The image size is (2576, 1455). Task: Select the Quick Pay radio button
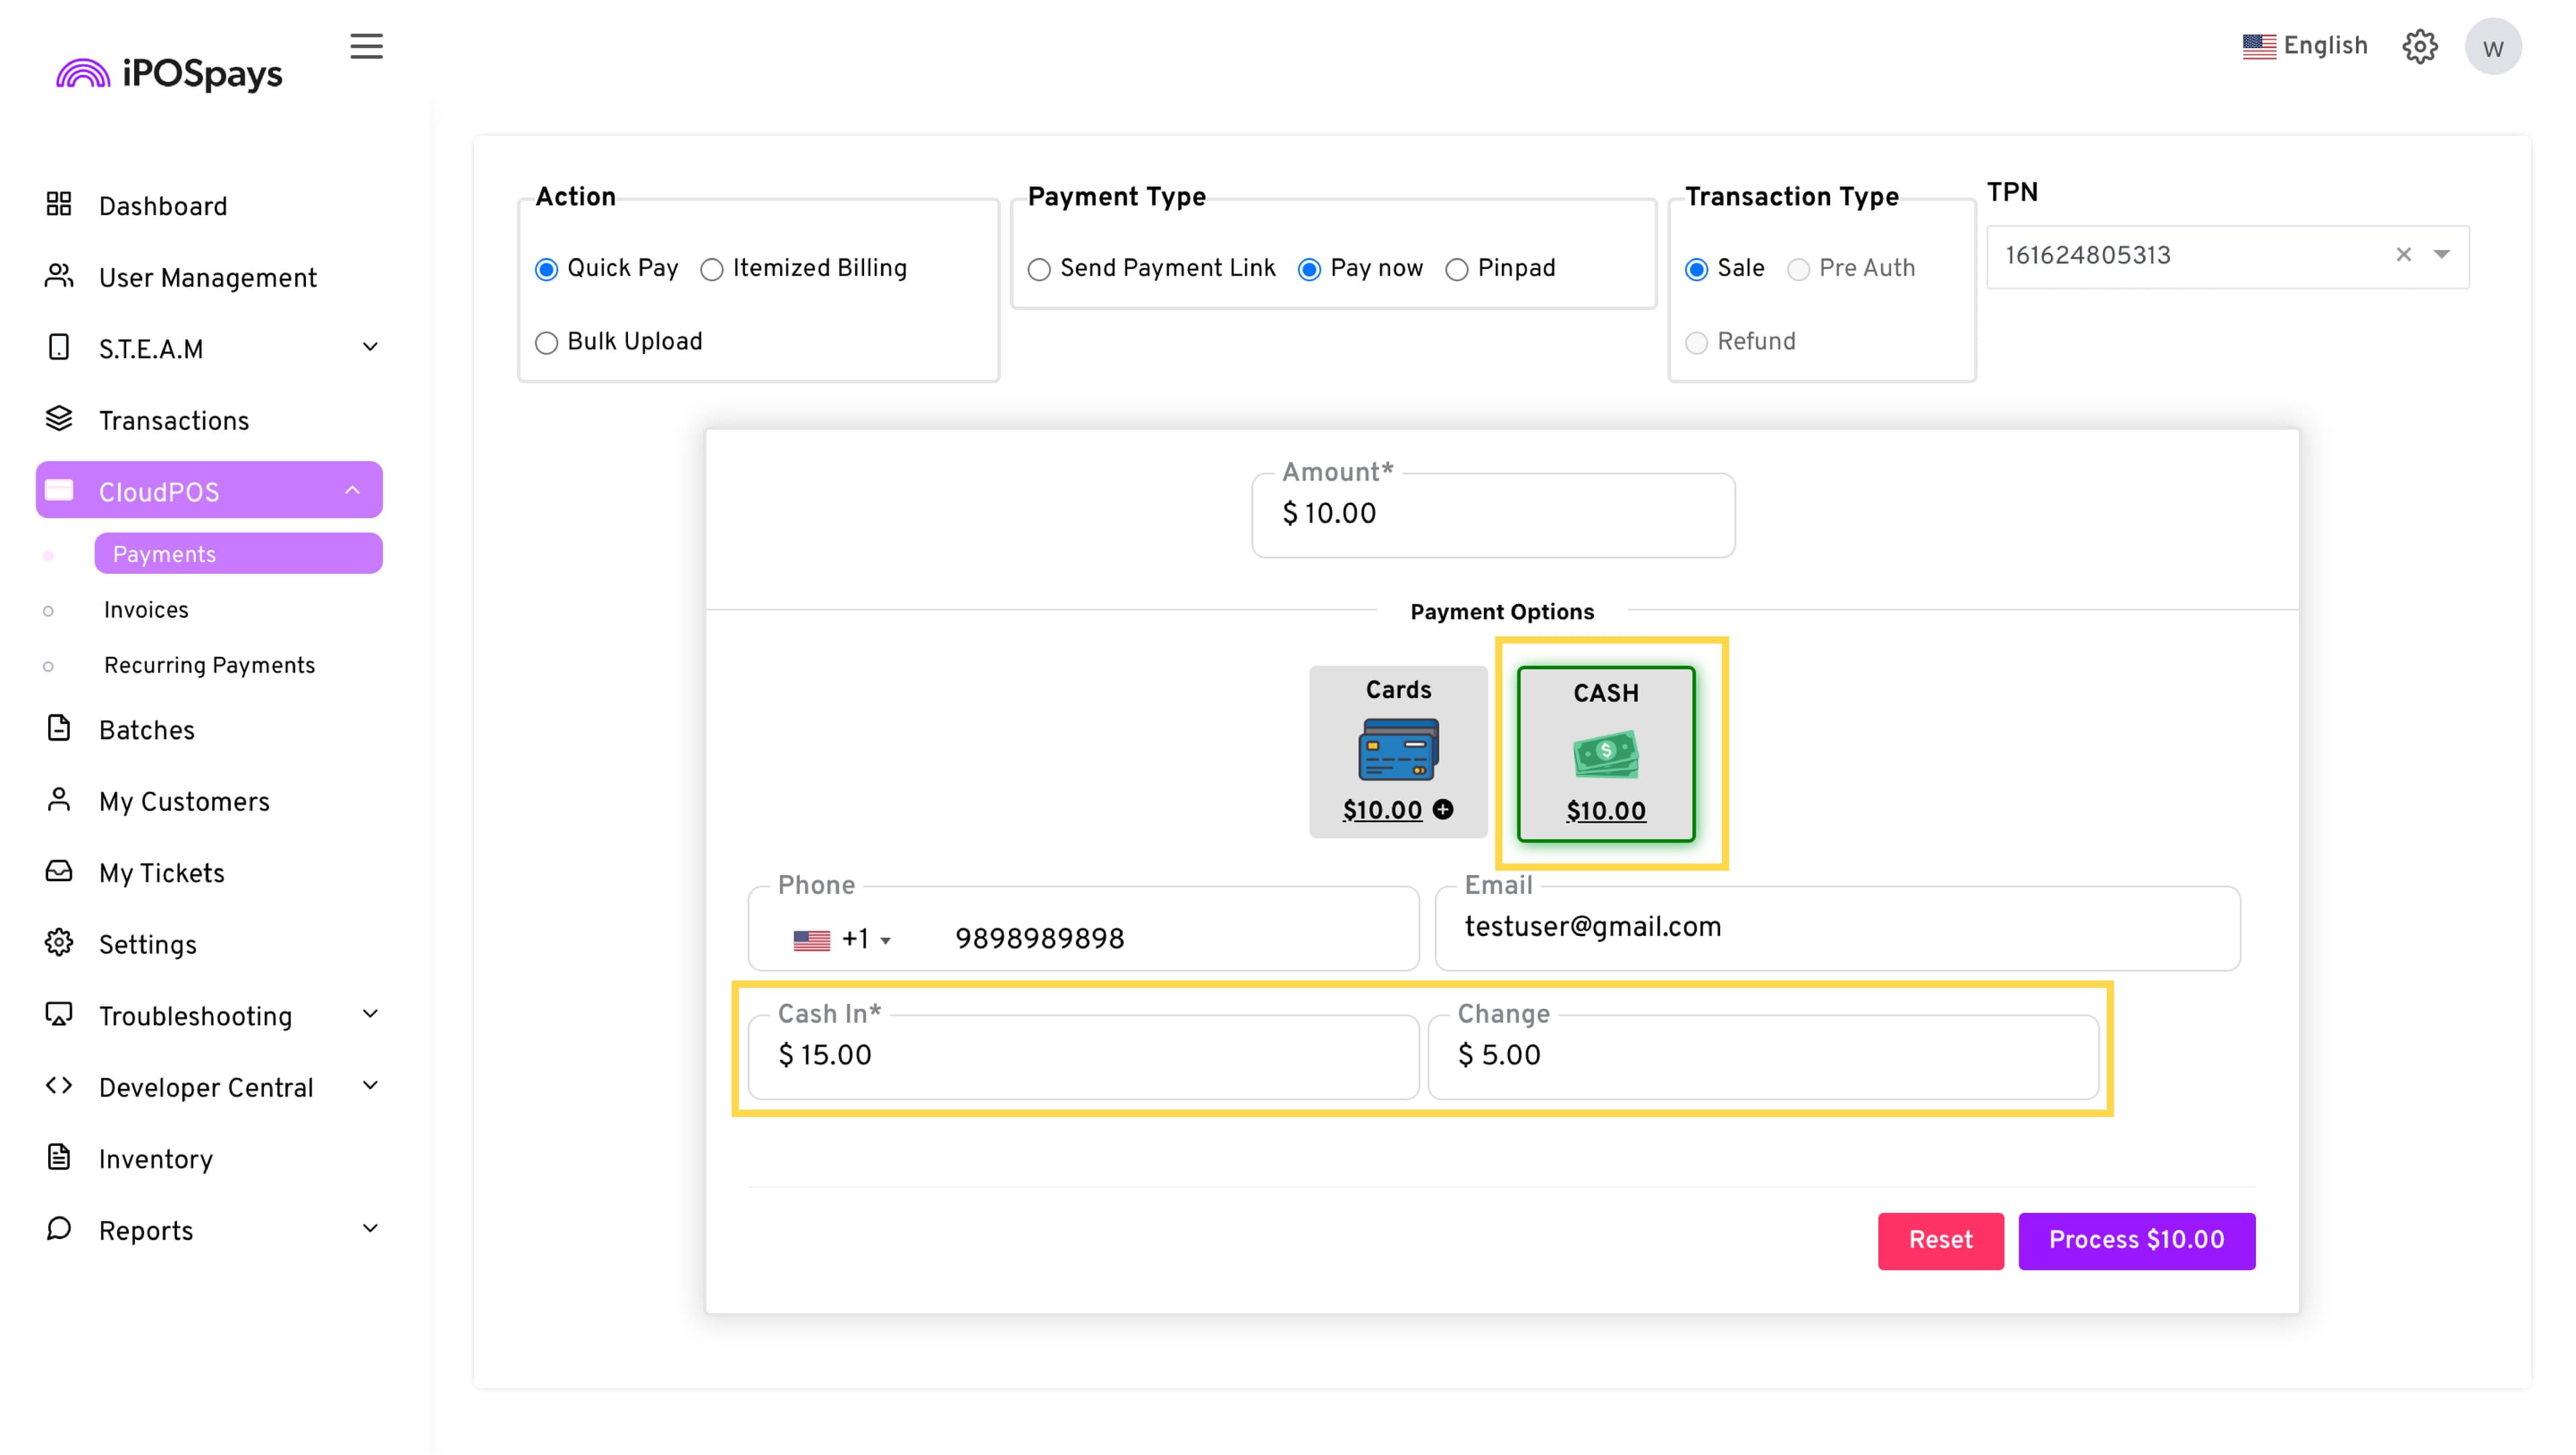click(x=546, y=270)
